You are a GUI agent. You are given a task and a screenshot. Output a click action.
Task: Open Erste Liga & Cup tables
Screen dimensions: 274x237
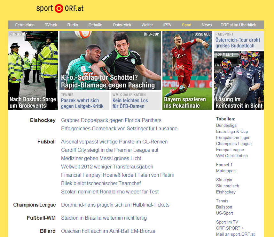pyautogui.click(x=232, y=131)
